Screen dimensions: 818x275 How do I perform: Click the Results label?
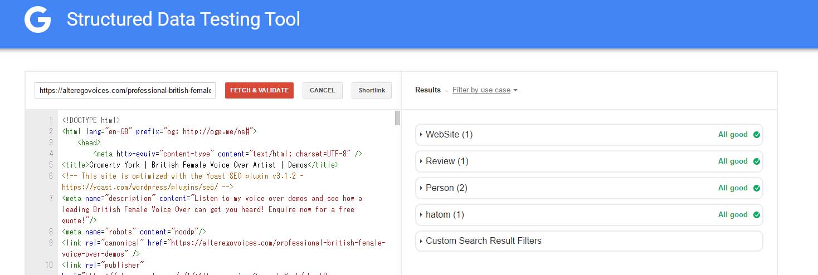click(x=428, y=90)
